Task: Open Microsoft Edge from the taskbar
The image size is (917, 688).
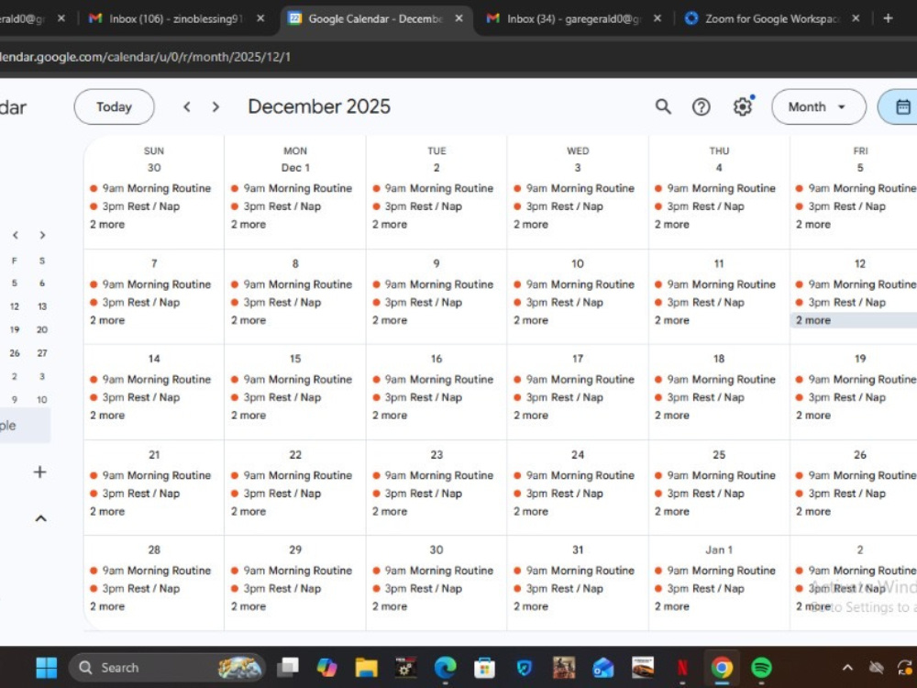Action: click(x=445, y=668)
